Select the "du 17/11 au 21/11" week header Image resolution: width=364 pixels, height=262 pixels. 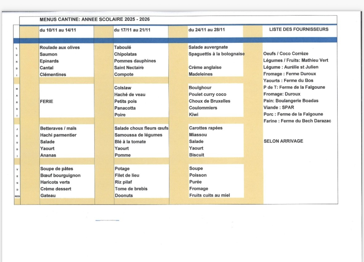132,30
